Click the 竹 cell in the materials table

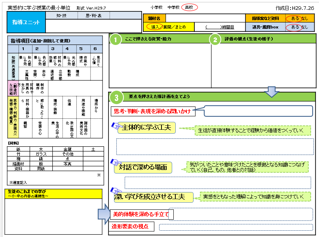click(x=18, y=154)
